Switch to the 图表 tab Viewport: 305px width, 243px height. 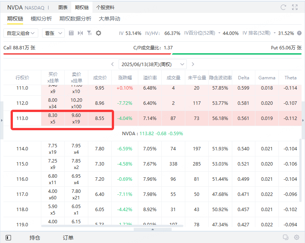(63, 8)
